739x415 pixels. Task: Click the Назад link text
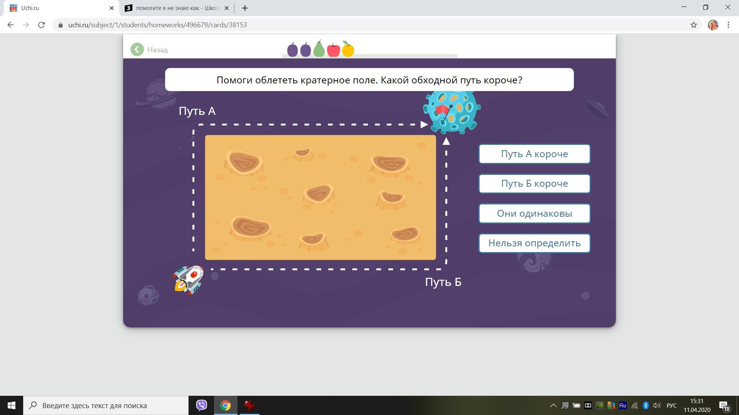(157, 50)
